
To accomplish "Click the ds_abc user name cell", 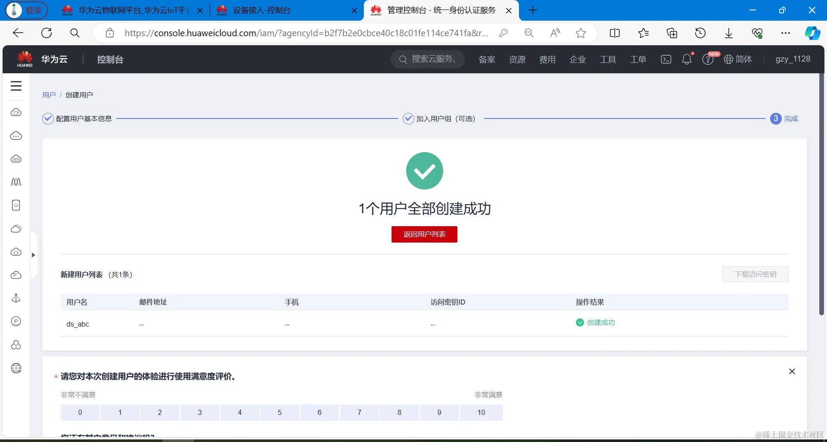I will click(x=78, y=324).
